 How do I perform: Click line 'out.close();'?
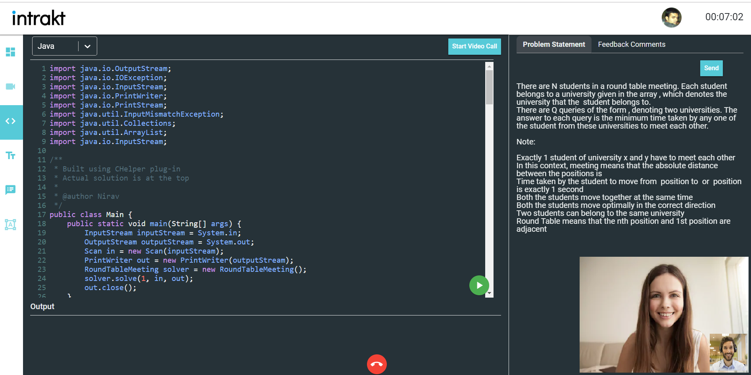tap(110, 288)
